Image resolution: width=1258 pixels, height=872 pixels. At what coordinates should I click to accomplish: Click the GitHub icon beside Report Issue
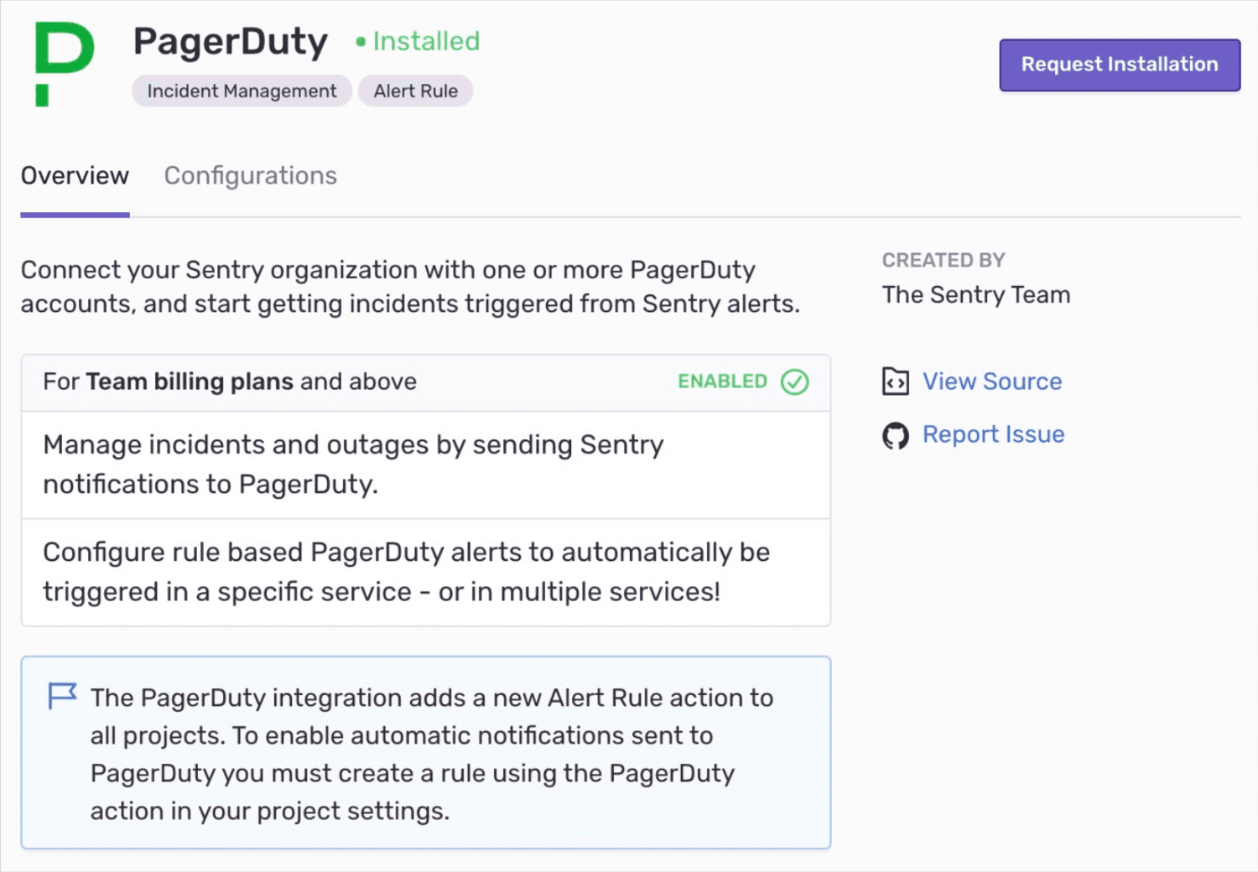tap(896, 434)
